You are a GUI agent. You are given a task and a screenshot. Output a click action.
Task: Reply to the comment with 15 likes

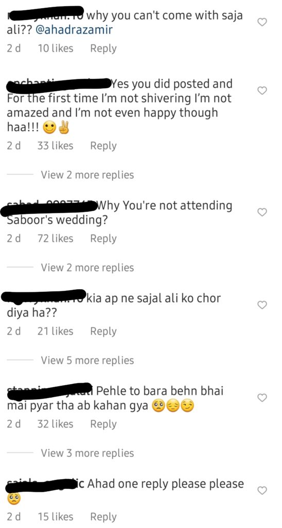(x=103, y=517)
